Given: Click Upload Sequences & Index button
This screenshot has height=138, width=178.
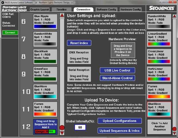Looking at the screenshot, I should pos(120,131).
